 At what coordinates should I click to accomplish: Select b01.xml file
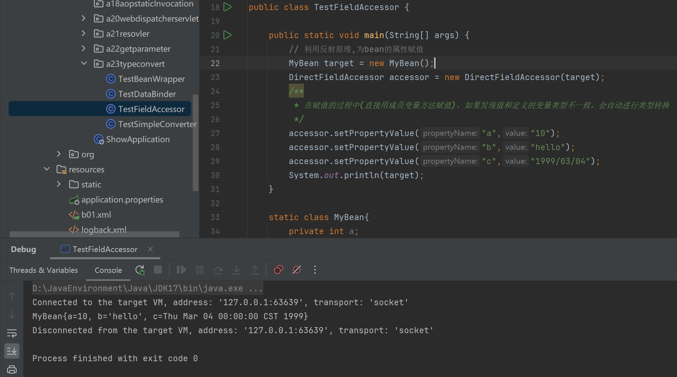96,215
